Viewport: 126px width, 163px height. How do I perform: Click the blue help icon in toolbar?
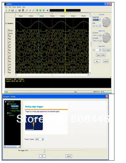pyautogui.click(x=48, y=10)
